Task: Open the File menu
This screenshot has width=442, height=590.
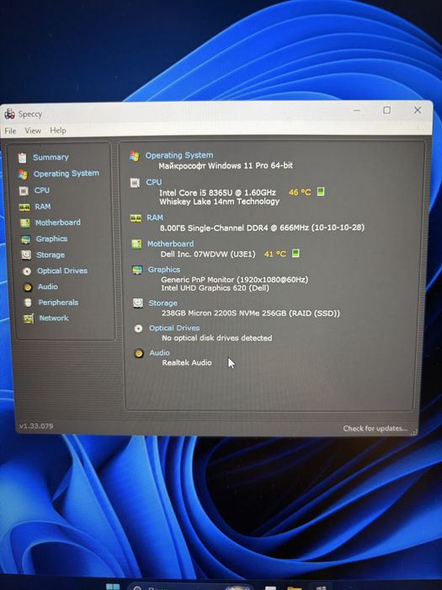Action: tap(10, 131)
